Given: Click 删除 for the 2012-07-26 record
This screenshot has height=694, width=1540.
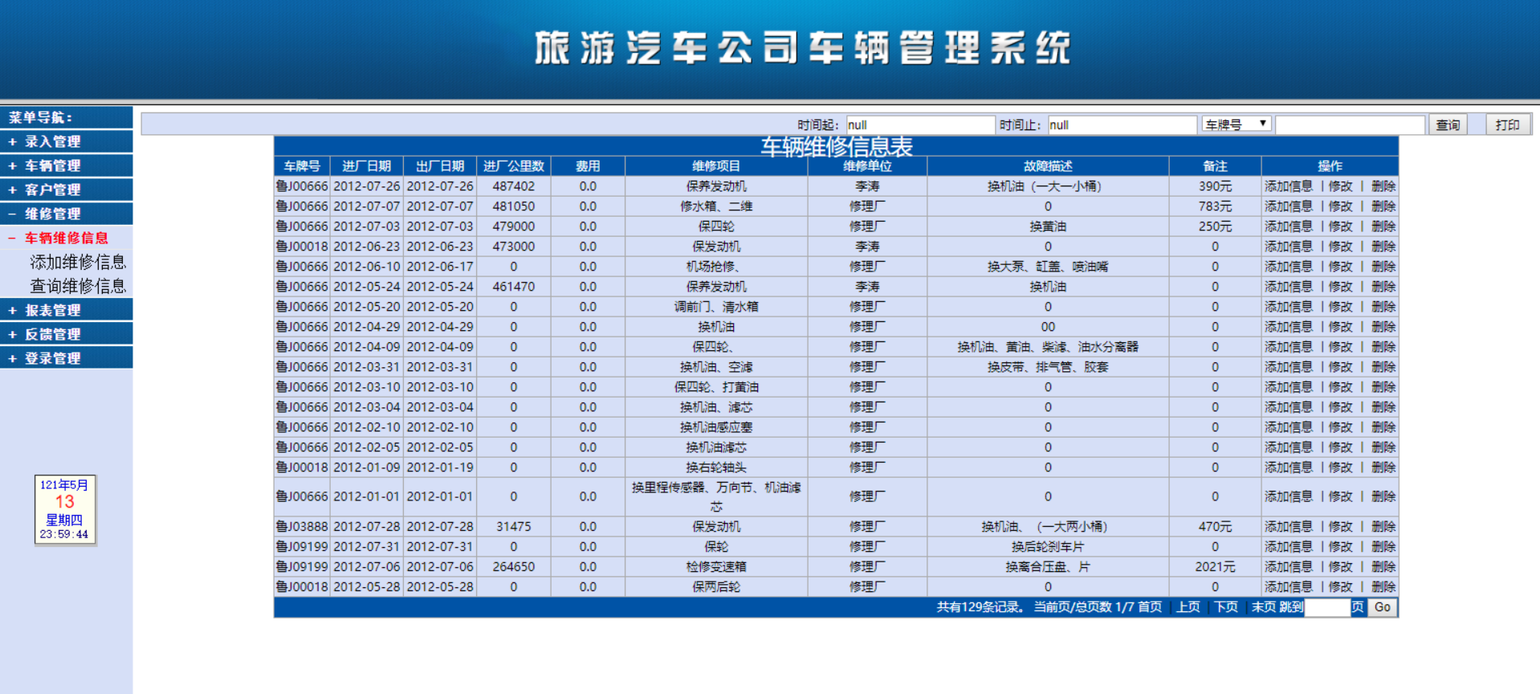Looking at the screenshot, I should click(x=1383, y=186).
